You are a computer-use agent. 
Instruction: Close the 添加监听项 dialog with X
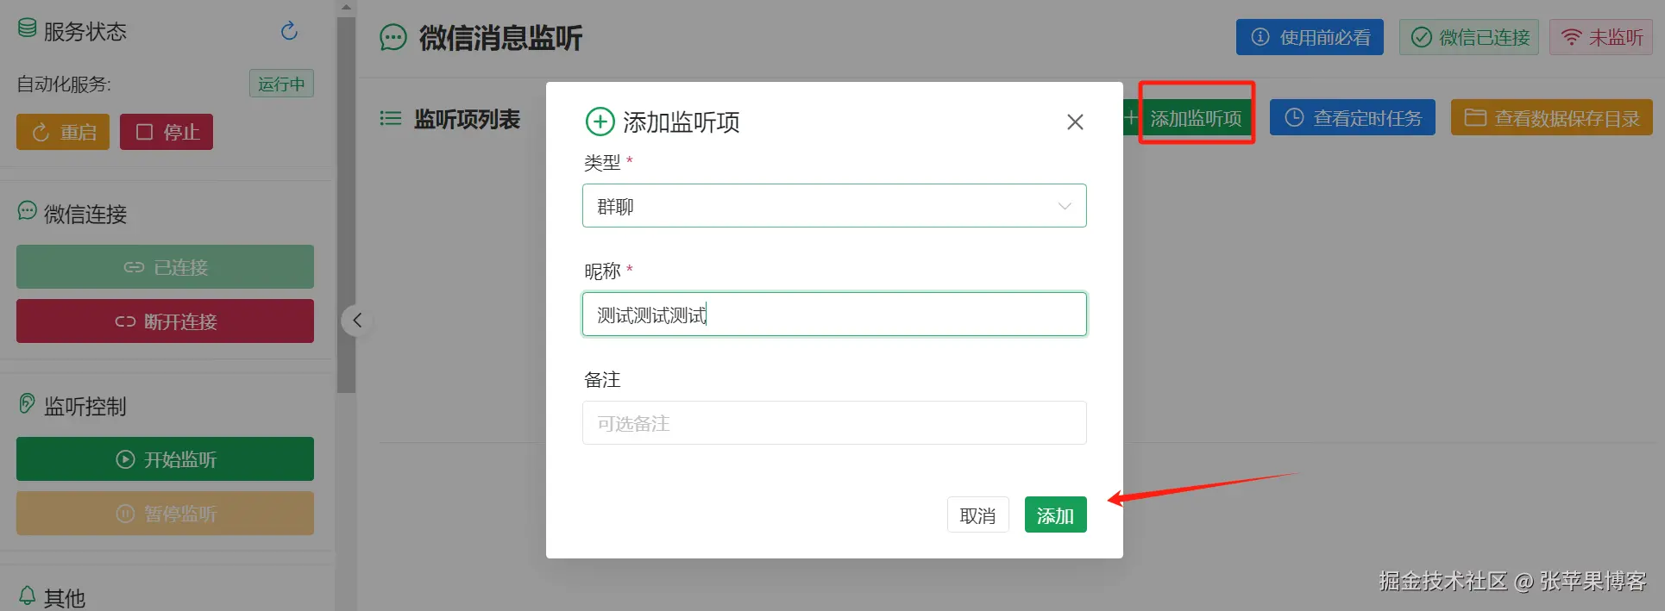(x=1074, y=122)
